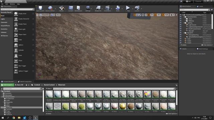Image resolution: width=214 pixels, height=120 pixels.
Task: Open the Help menu
Action: [18, 4]
